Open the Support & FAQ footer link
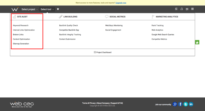The image size is (205, 111). pos(117,103)
